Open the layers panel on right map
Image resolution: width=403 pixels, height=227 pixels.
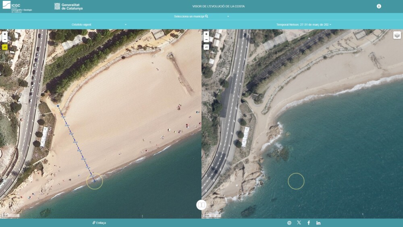point(397,35)
